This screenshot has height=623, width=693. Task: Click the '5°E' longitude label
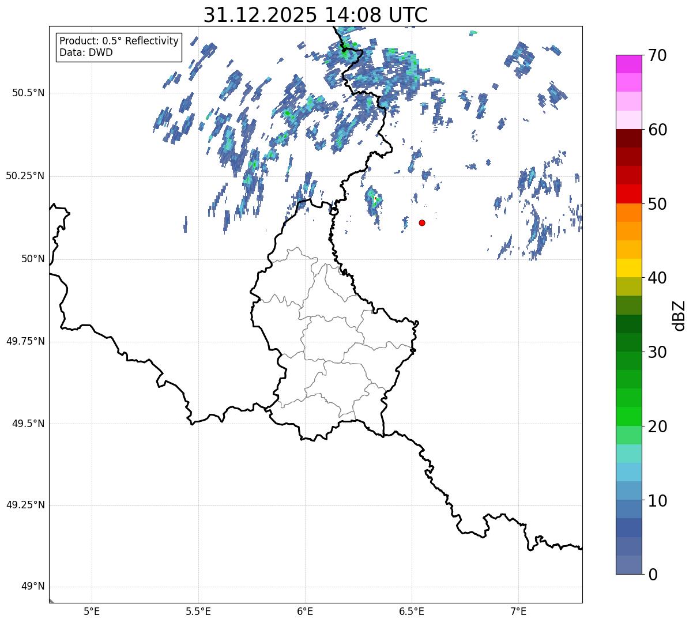(x=92, y=611)
